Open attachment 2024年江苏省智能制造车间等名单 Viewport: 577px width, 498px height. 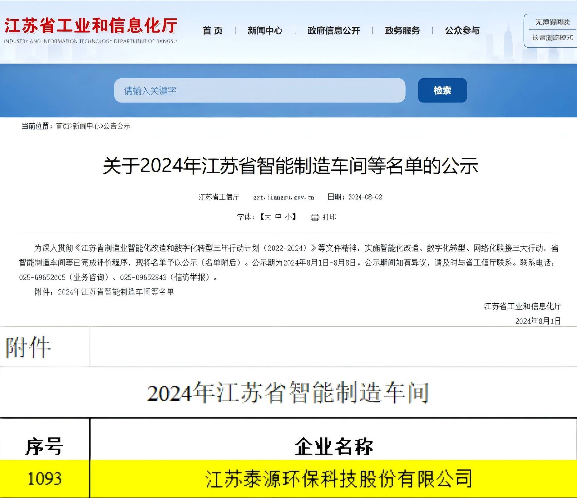(116, 292)
